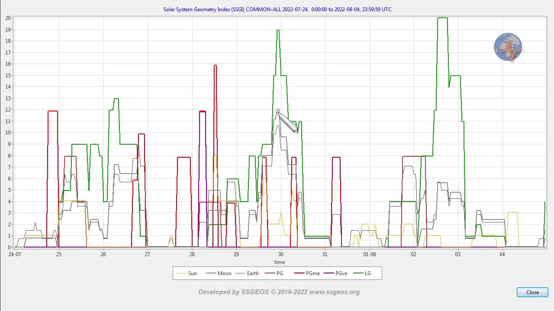The height and width of the screenshot is (311, 554).
Task: Click the y-axis value '19'
Action: (x=8, y=29)
